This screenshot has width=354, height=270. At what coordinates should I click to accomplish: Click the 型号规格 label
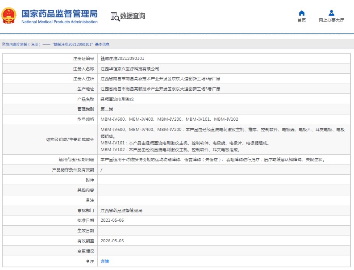coord(86,119)
